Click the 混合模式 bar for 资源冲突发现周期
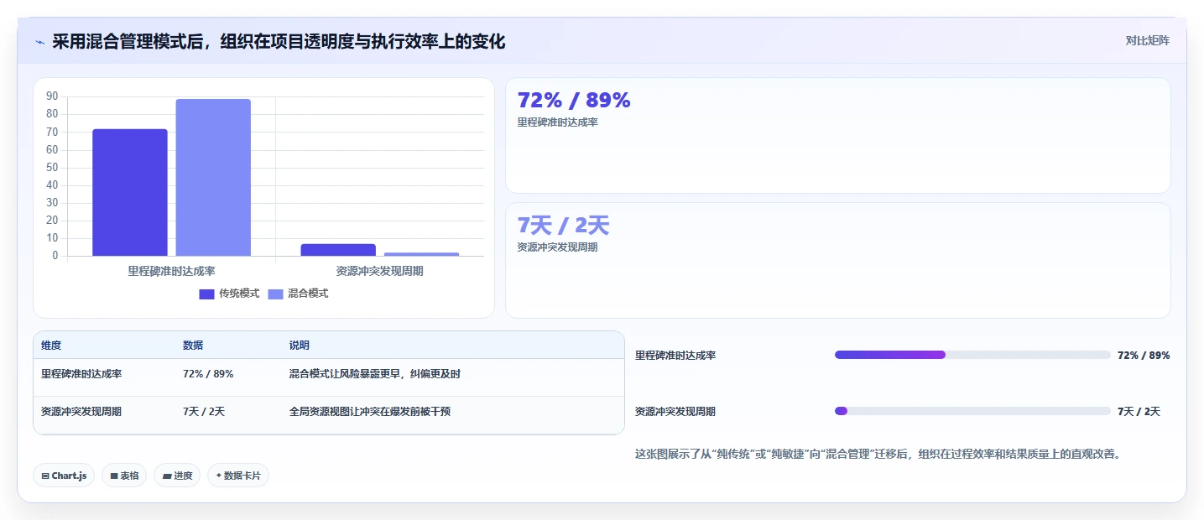The height and width of the screenshot is (520, 1204). point(421,253)
